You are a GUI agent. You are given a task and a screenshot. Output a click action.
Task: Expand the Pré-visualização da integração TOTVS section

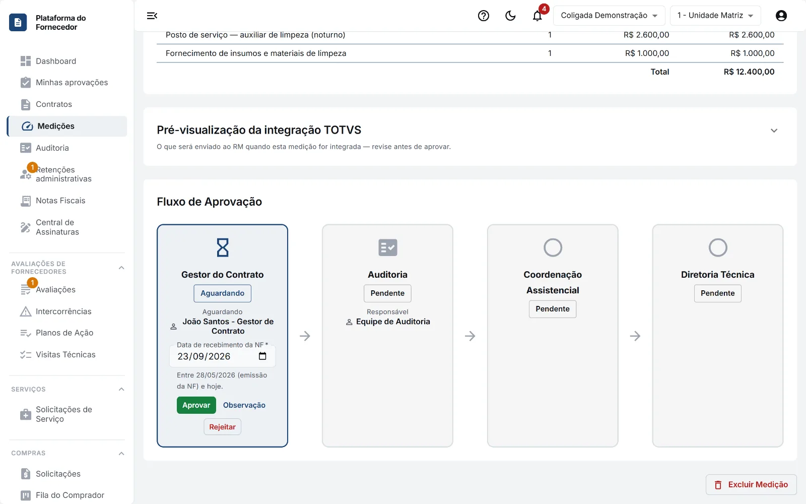pos(774,131)
